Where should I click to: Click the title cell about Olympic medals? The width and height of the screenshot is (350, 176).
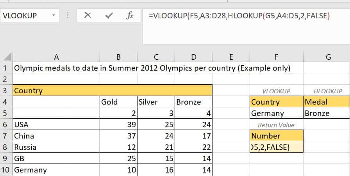point(152,68)
